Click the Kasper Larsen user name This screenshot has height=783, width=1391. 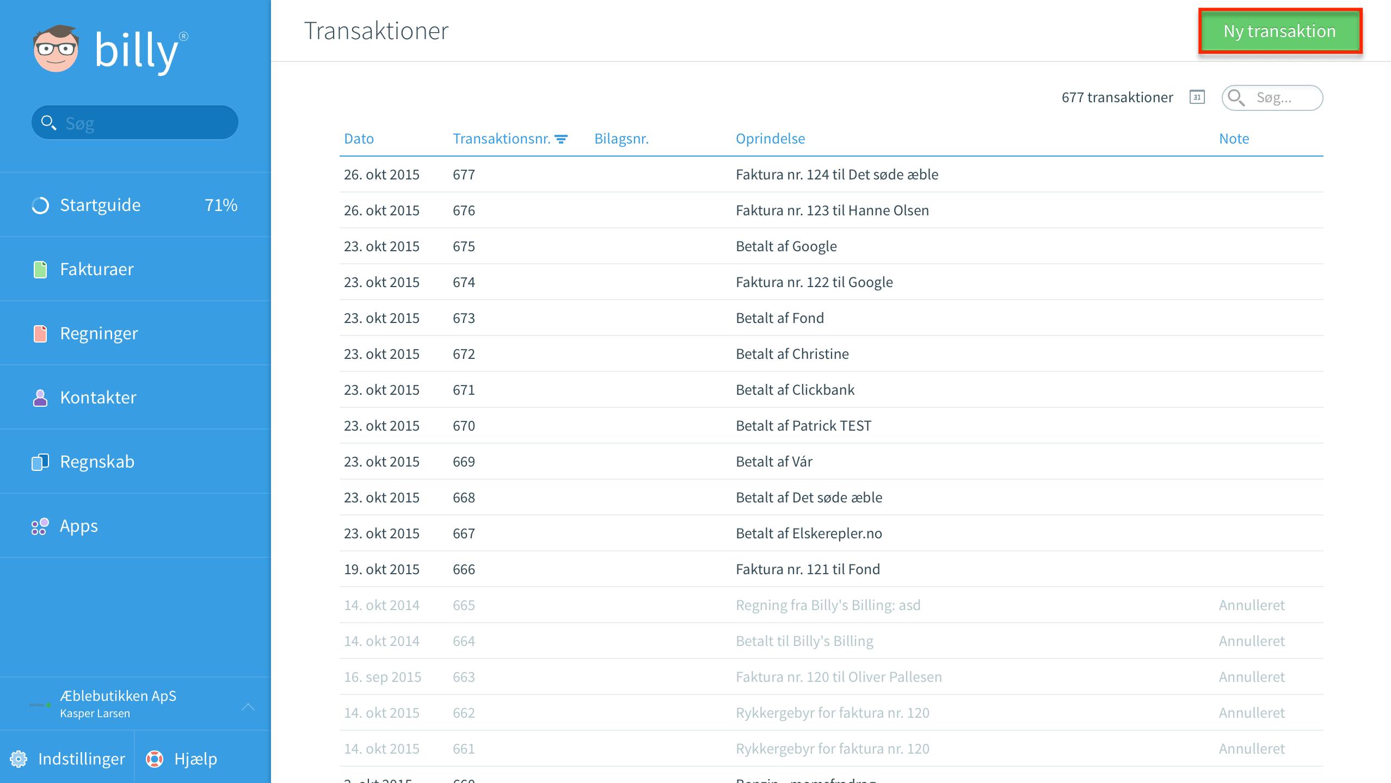[x=95, y=713]
